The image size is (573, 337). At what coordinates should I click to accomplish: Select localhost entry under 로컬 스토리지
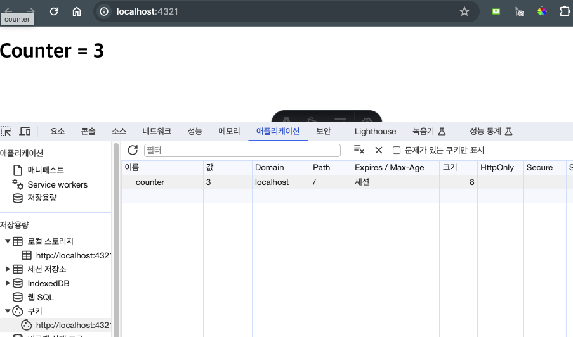point(73,255)
